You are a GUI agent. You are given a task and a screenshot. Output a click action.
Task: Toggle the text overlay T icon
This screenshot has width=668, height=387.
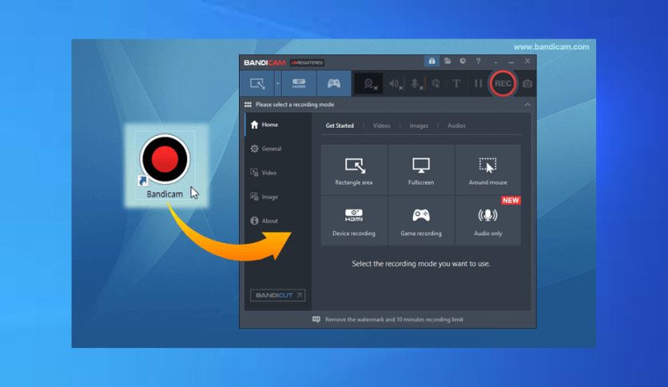coord(456,83)
